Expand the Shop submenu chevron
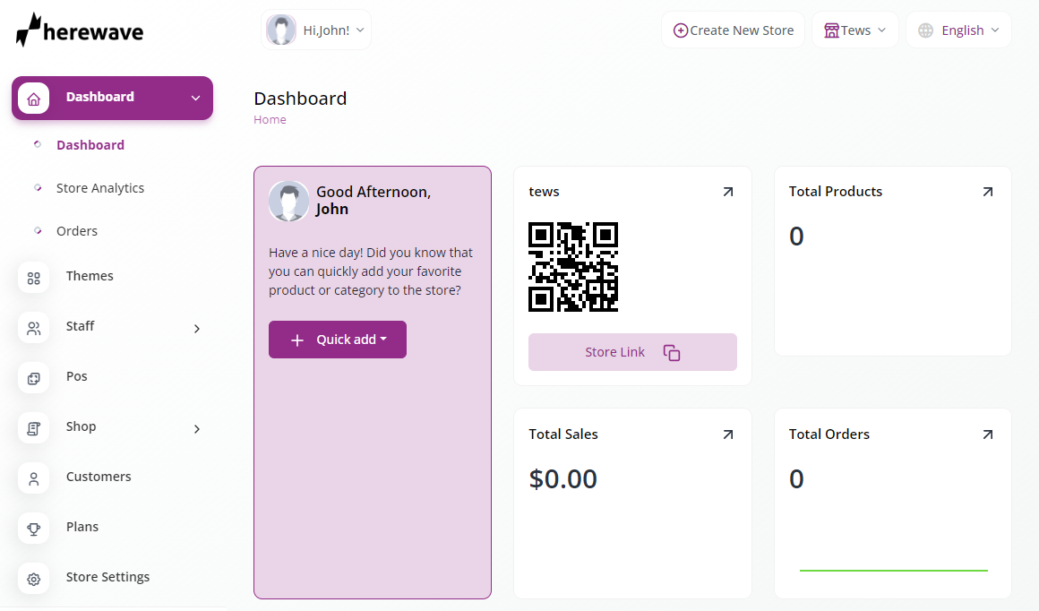 [x=197, y=429]
